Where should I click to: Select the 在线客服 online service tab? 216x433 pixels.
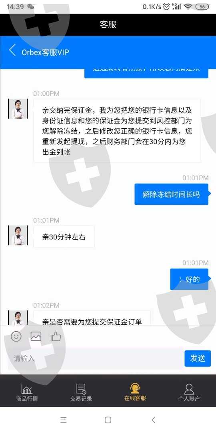tap(135, 392)
